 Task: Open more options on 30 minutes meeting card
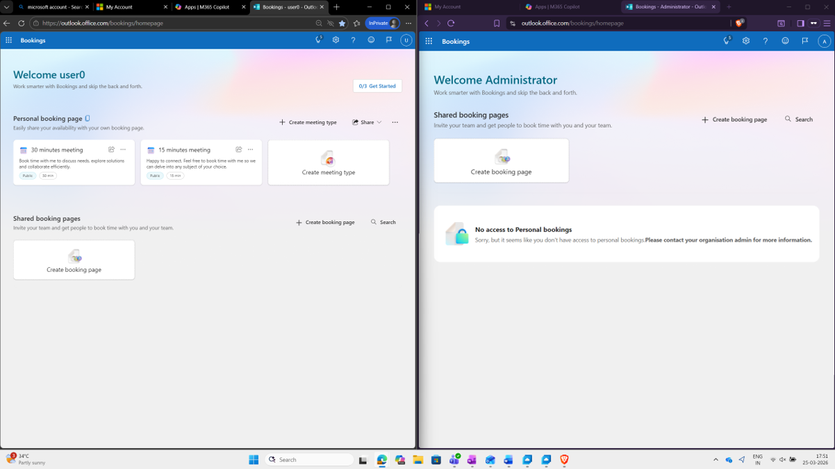(123, 149)
